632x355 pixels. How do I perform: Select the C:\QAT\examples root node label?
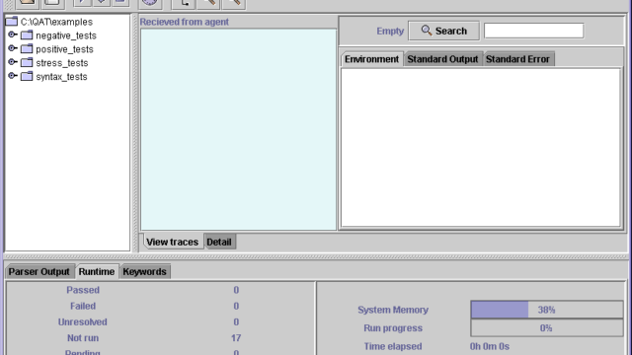56,22
